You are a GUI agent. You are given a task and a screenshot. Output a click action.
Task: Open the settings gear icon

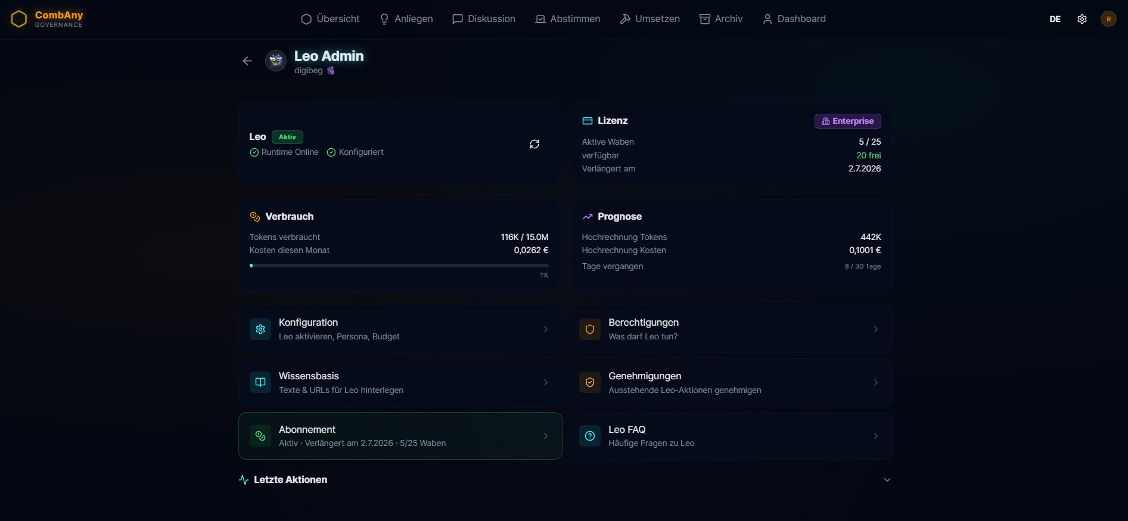(1082, 19)
